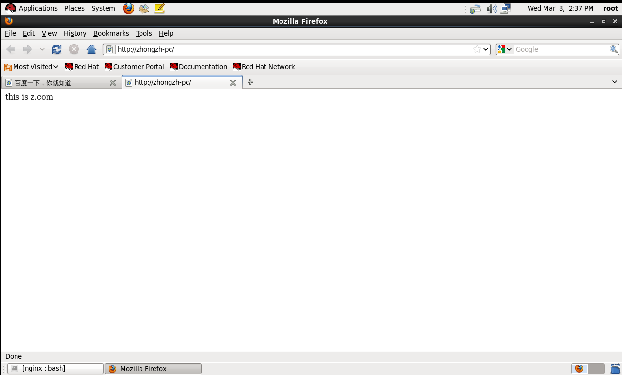Launch the notes panel icon

[159, 8]
